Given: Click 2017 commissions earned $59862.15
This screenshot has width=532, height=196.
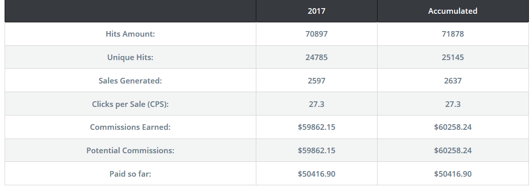Looking at the screenshot, I should 316,127.
